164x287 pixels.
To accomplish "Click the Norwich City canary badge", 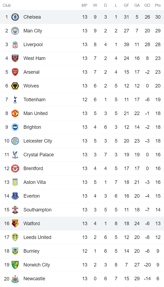I will coord(15,265).
